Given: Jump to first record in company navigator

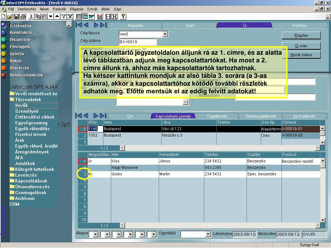Looking at the screenshot, I should coord(79,25).
